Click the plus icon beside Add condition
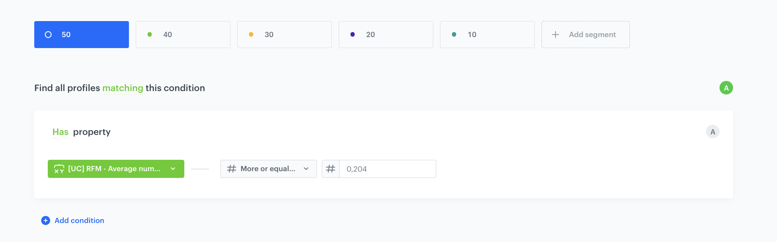The height and width of the screenshot is (242, 777). click(x=46, y=220)
